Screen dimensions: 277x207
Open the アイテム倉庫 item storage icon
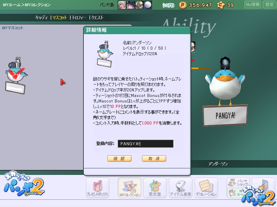[x=180, y=188]
